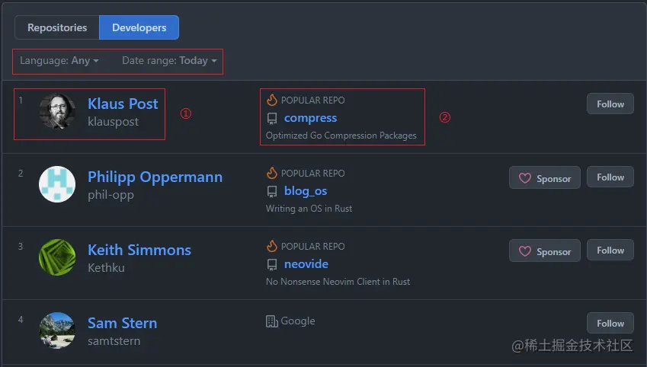
Task: Click Philipp Oppermann's pixel avatar
Action: point(57,184)
